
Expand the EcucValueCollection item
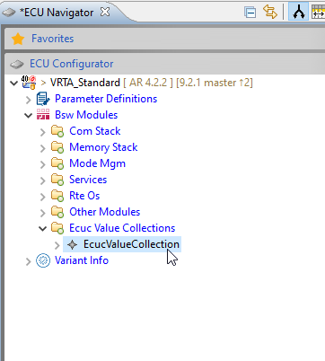pyautogui.click(x=57, y=245)
